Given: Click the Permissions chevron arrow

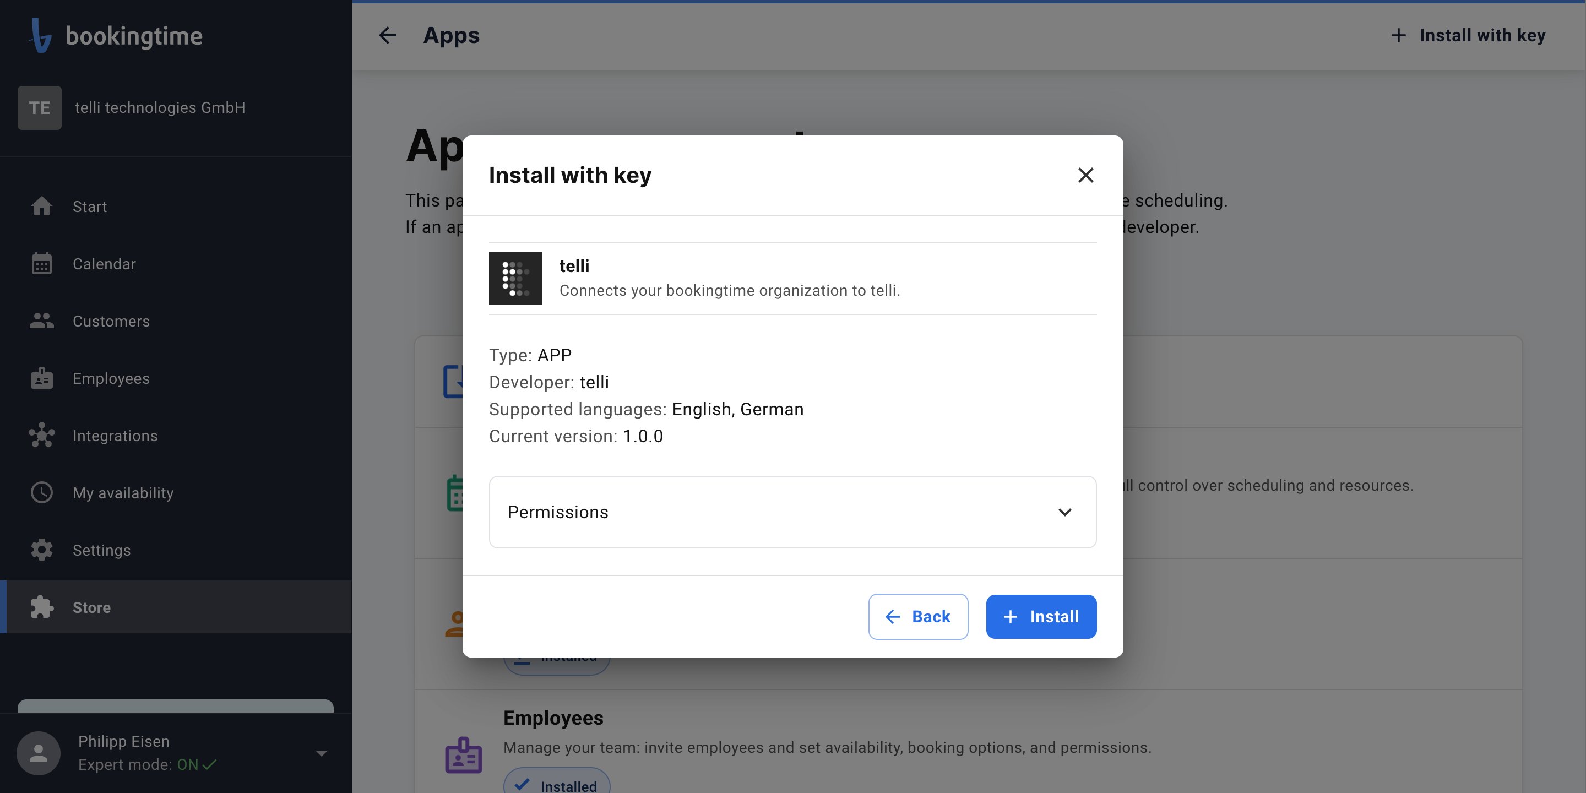Looking at the screenshot, I should (x=1065, y=512).
